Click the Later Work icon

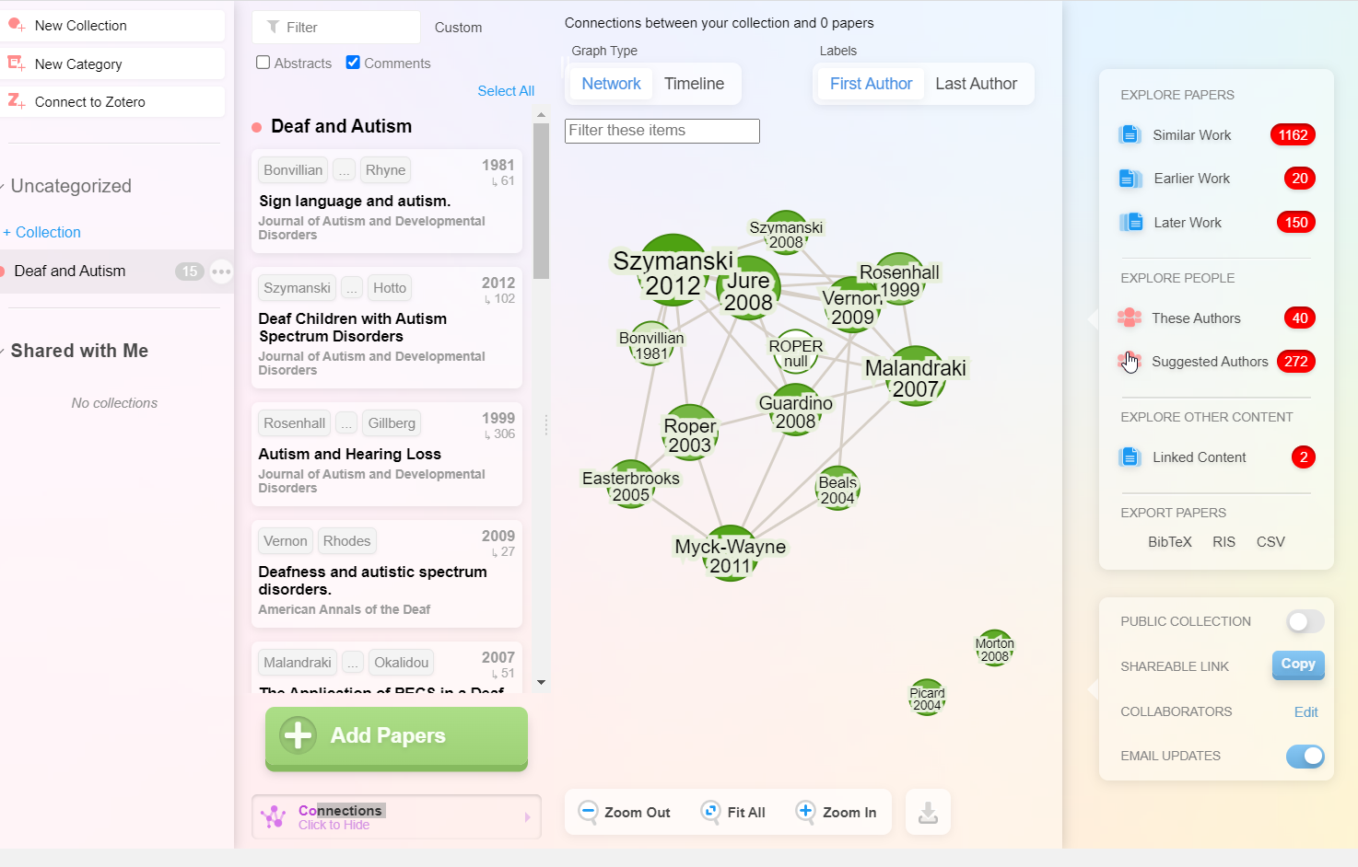tap(1130, 223)
